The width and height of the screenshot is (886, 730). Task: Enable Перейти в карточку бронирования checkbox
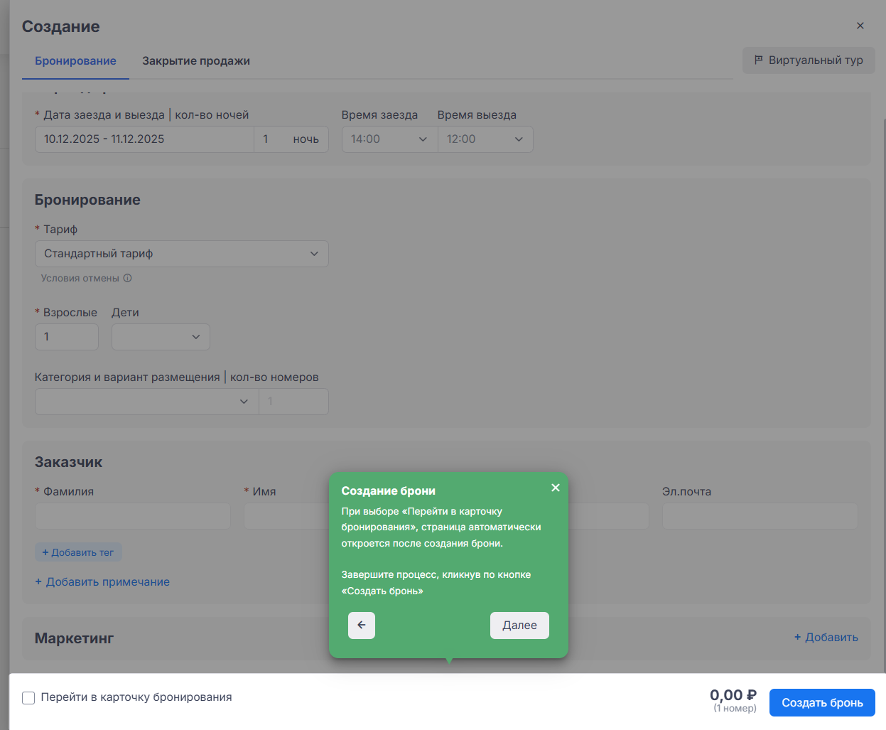click(x=28, y=698)
